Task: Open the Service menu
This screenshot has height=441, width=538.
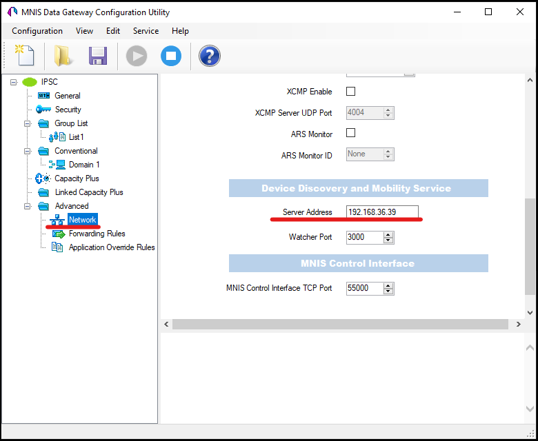Action: pos(146,31)
